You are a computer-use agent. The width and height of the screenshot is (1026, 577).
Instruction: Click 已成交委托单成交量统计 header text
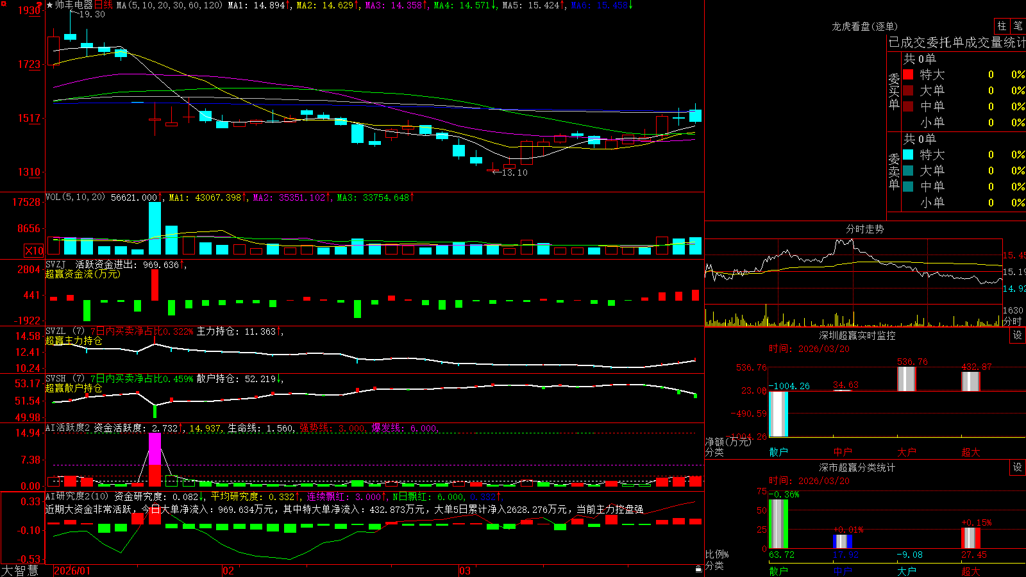[957, 42]
